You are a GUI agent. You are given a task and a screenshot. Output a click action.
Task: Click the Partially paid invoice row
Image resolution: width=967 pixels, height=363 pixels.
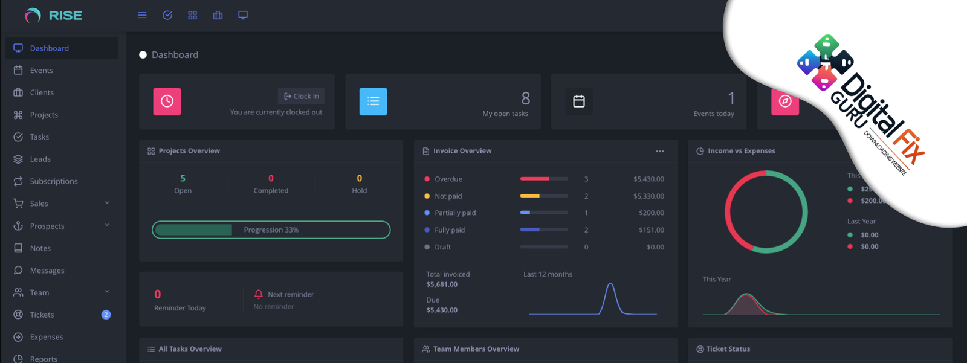point(544,213)
